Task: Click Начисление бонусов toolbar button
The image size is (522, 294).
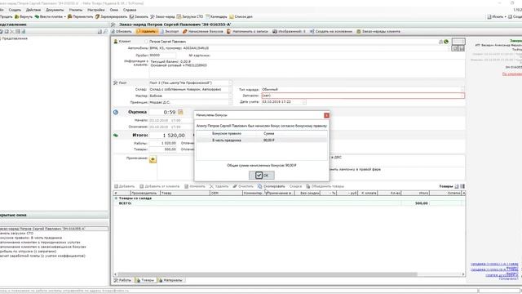Action: click(203, 31)
